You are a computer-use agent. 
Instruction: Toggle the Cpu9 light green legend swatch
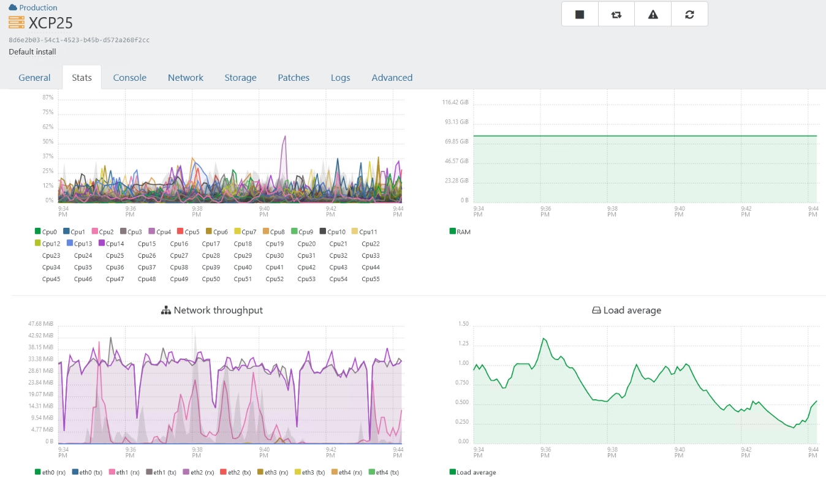[294, 231]
